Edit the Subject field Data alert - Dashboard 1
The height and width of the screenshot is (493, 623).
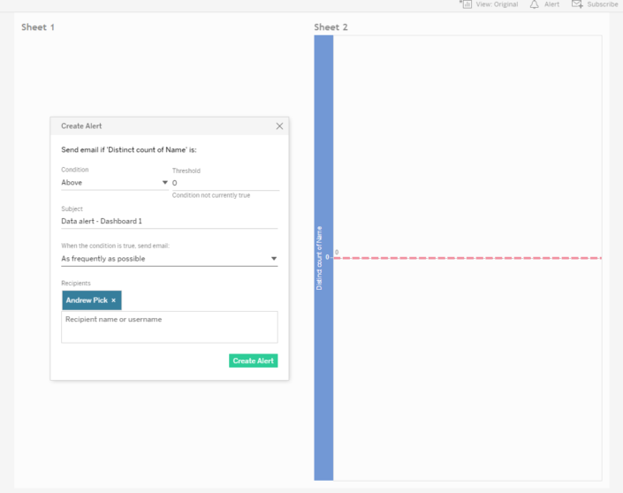click(170, 221)
